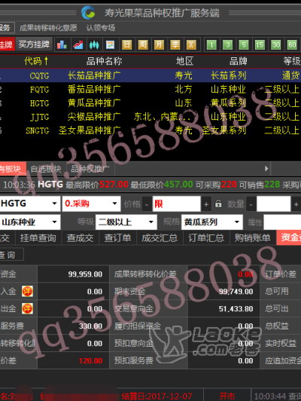The height and width of the screenshot is (401, 301).
Task: Click the 330.00 服务费 value
Action: 90,326
